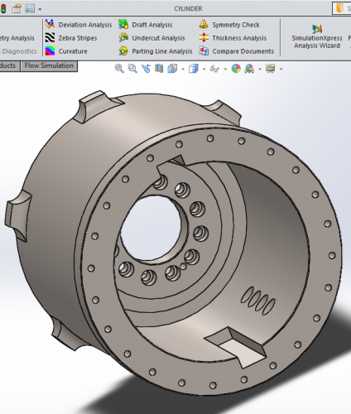Open File Properties icon in title bar
This screenshot has width=351, height=414.
coord(17,8)
